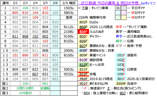Select the 臨1 row label
The width and height of the screenshot is (157, 96).
tap(5, 84)
